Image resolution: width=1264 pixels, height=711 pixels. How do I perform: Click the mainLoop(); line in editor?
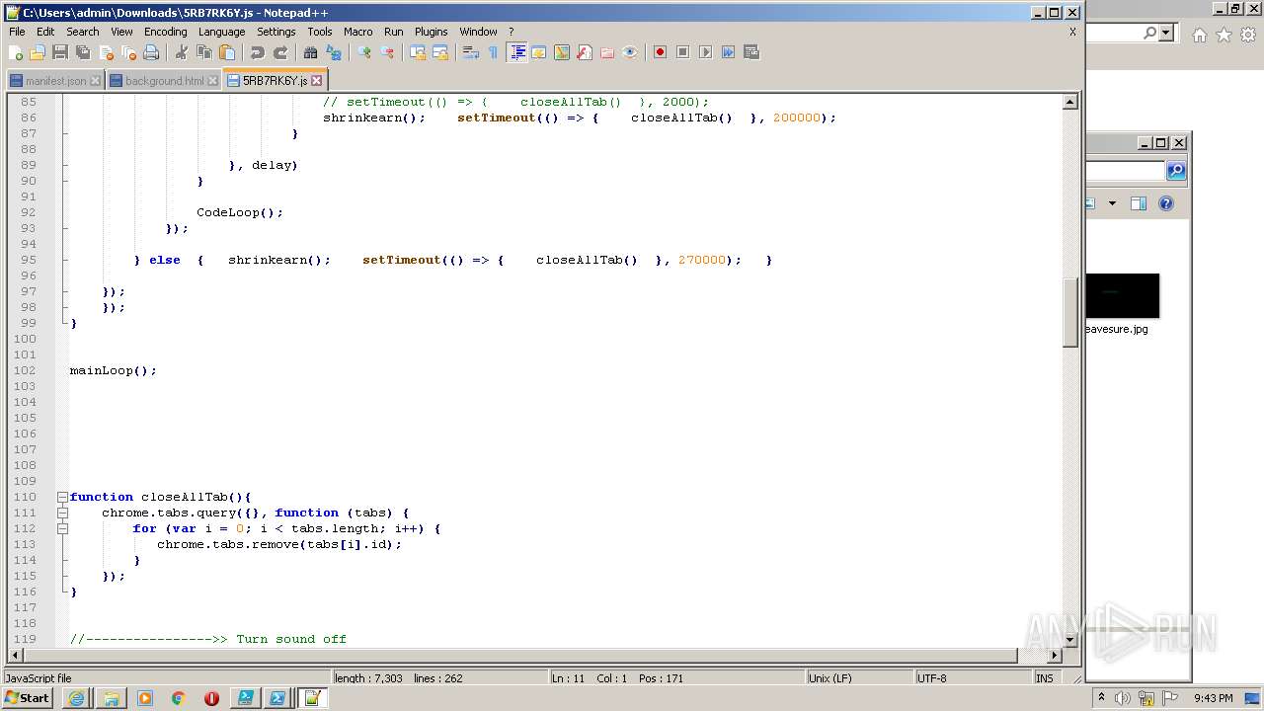click(113, 370)
